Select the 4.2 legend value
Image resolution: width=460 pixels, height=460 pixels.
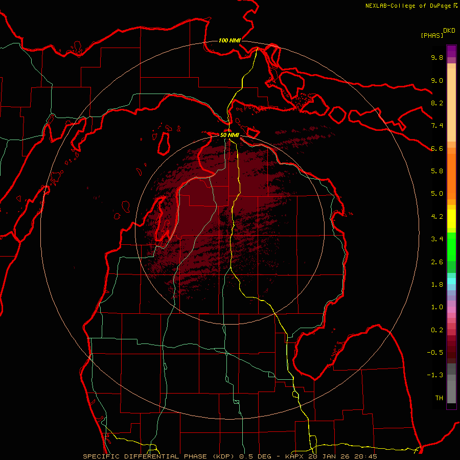point(437,217)
